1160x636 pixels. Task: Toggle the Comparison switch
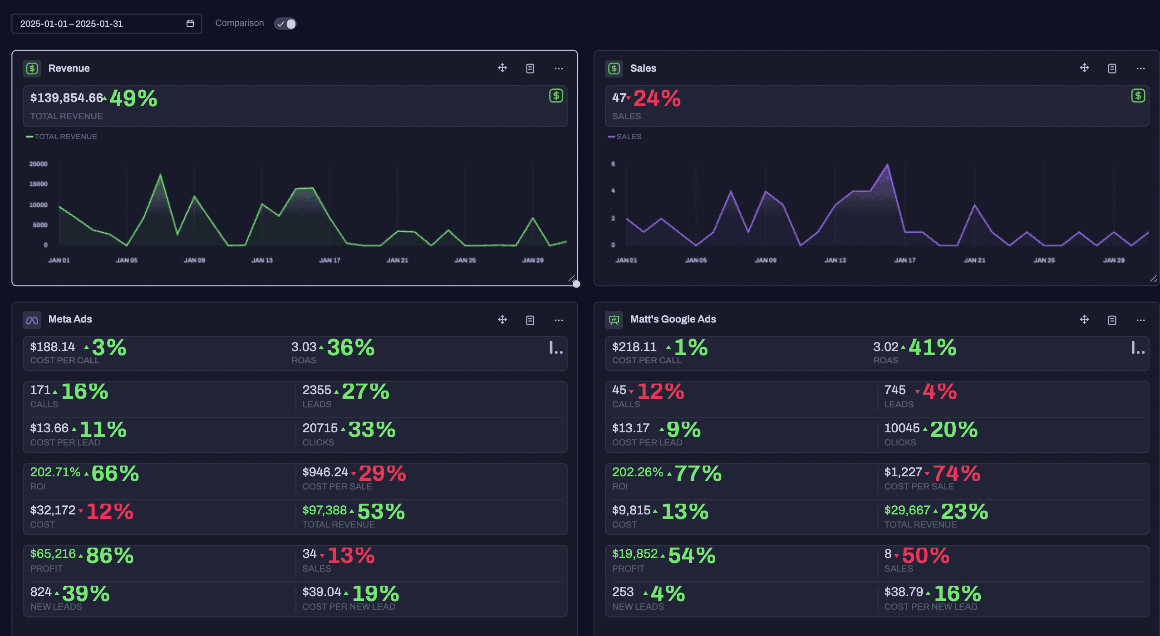tap(285, 24)
